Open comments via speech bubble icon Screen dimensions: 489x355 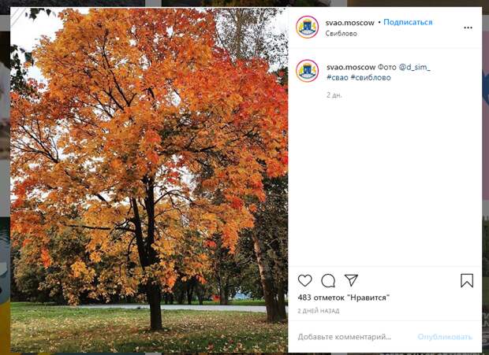tap(328, 281)
